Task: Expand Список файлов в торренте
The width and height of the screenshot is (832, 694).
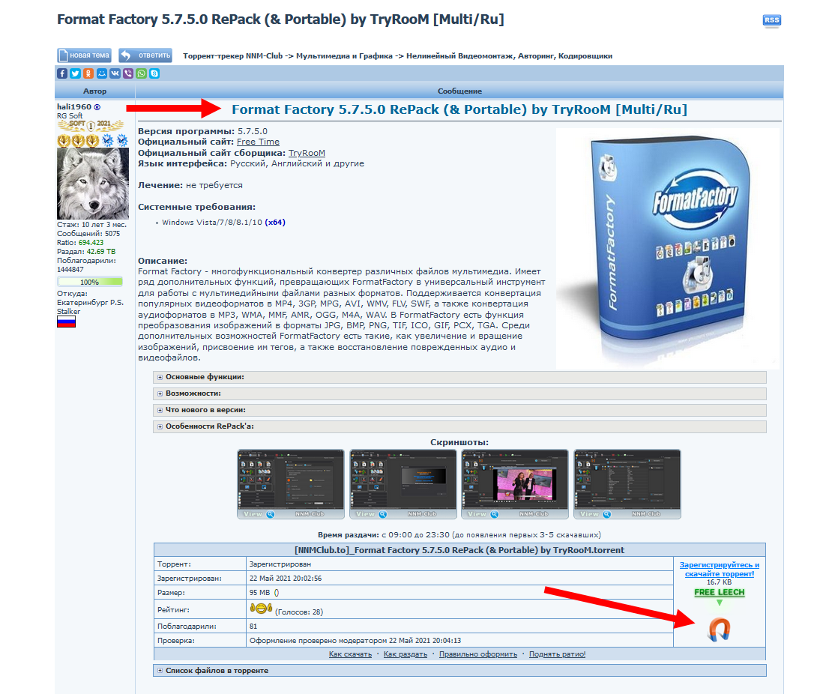Action: [459, 671]
